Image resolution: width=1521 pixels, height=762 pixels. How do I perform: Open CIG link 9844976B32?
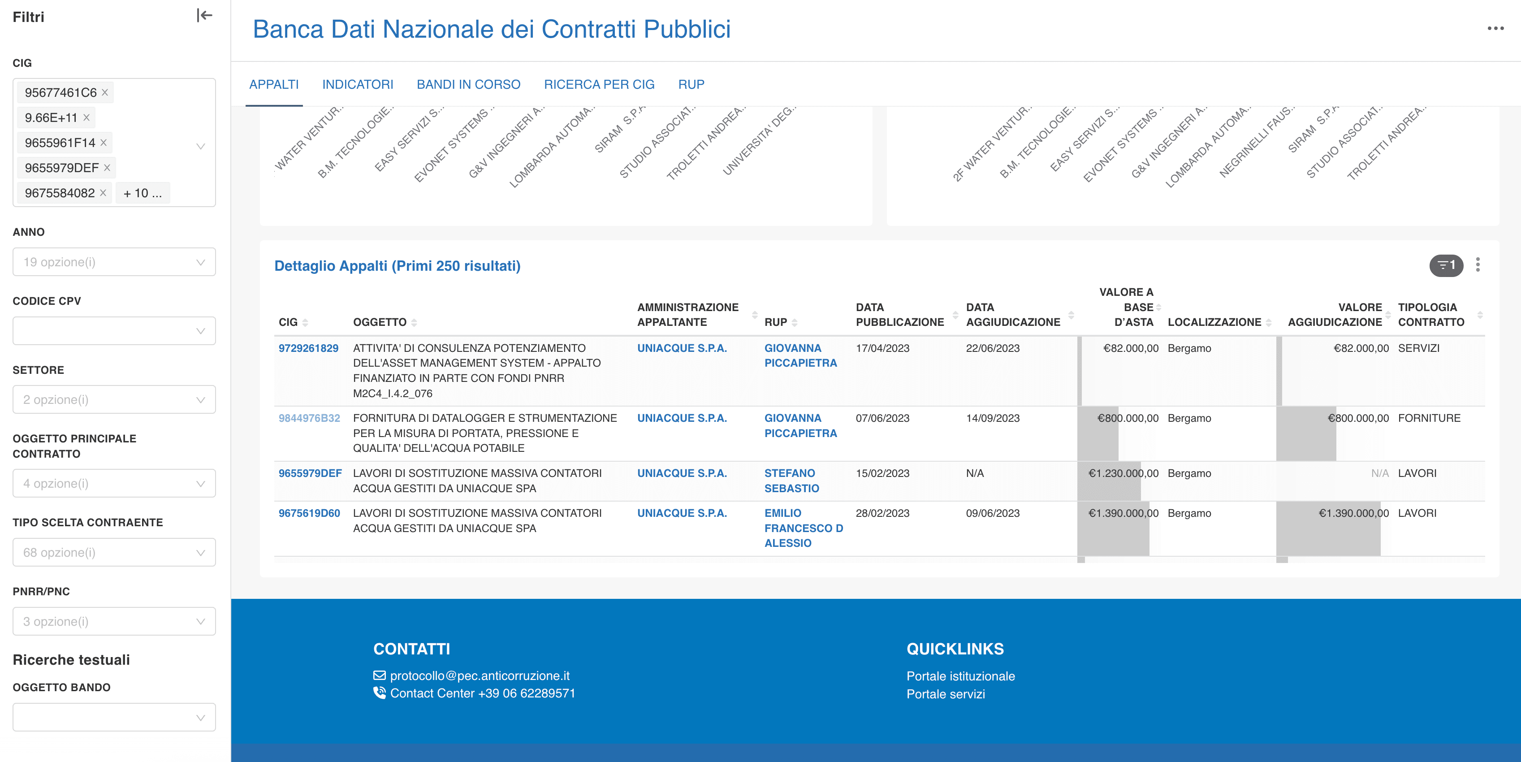point(309,418)
